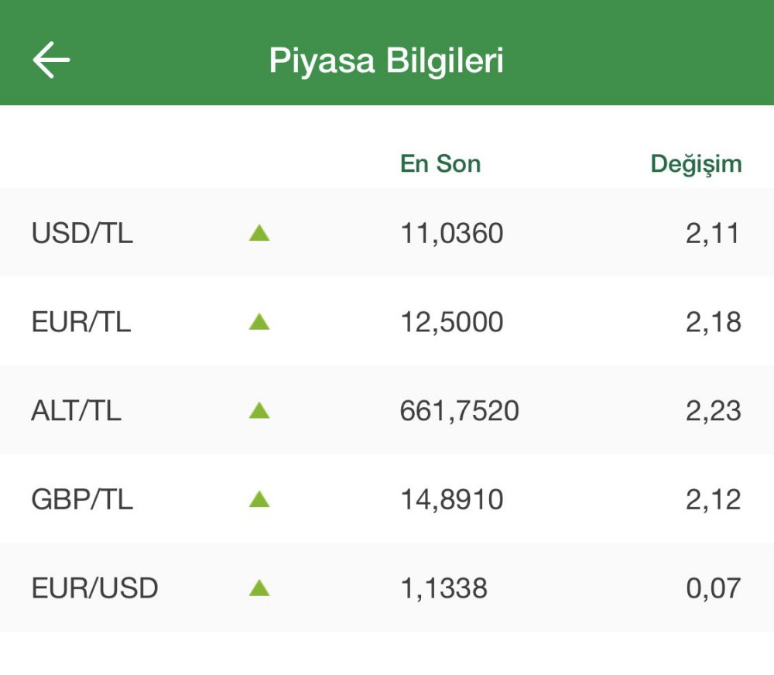774x675 pixels.
Task: Click the green up arrow beside USD/TL
Action: 259,232
